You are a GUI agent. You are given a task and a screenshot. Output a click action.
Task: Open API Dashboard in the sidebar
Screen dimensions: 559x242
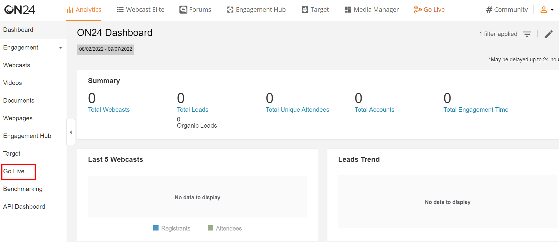tap(33, 207)
